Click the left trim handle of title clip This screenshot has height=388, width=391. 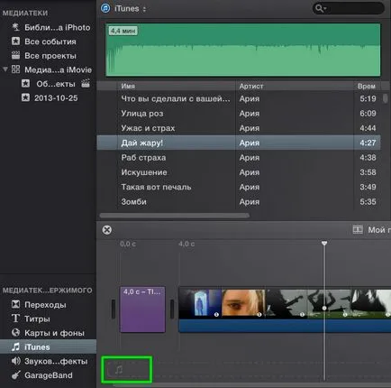click(114, 309)
